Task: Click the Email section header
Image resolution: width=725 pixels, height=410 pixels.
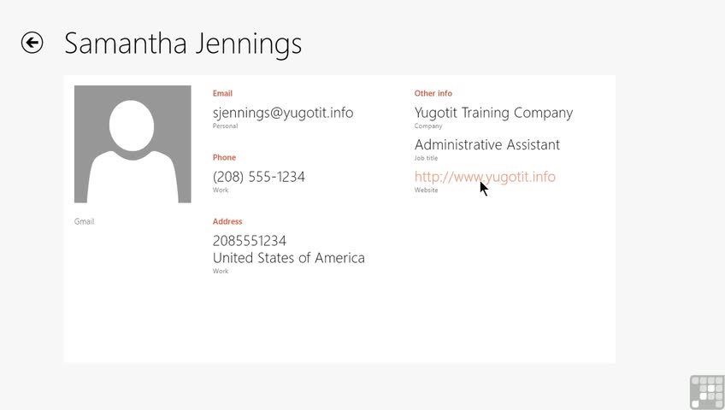Action: (x=222, y=94)
